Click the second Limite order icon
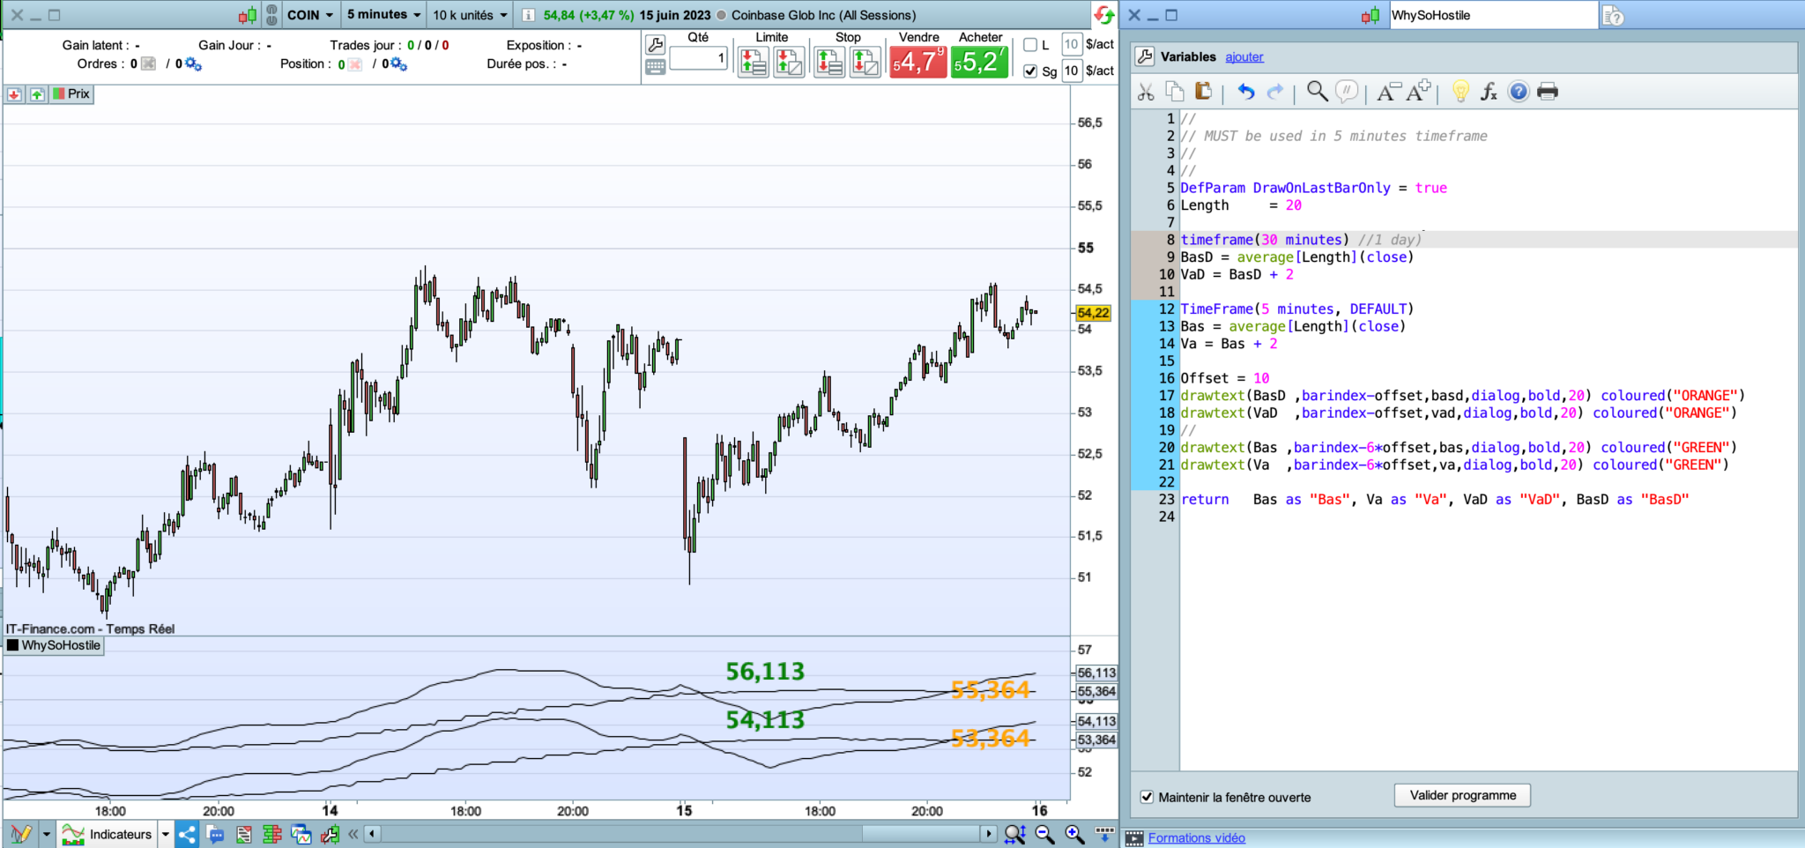 pyautogui.click(x=789, y=62)
